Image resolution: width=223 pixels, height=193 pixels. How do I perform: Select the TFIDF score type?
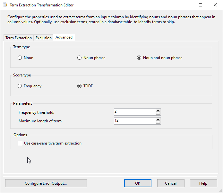coord(80,86)
